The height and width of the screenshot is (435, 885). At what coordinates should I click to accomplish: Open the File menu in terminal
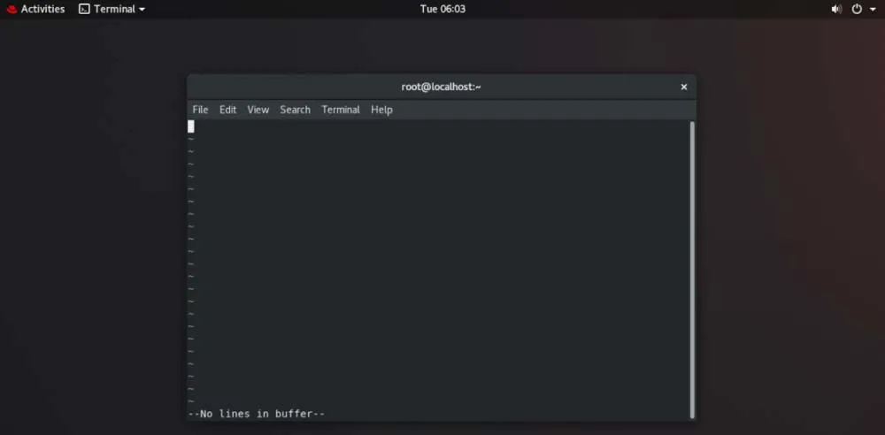(200, 110)
